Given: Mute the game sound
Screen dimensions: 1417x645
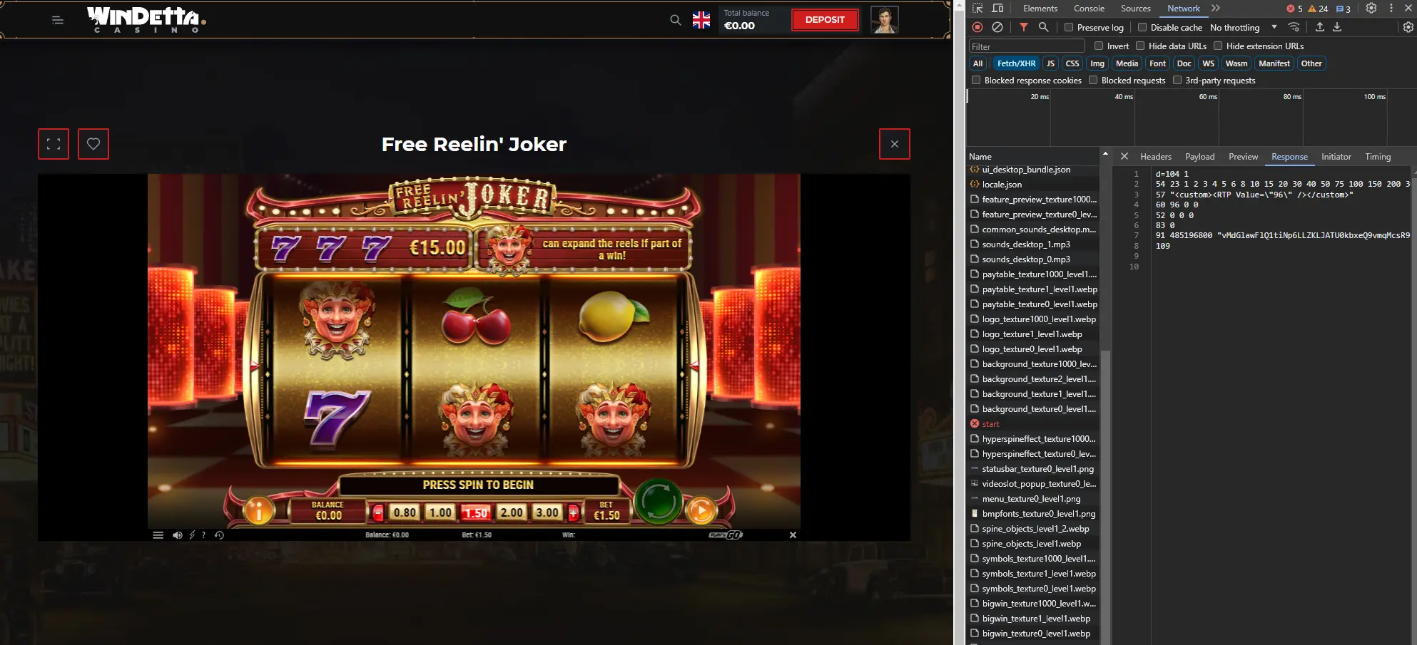Looking at the screenshot, I should (x=178, y=535).
